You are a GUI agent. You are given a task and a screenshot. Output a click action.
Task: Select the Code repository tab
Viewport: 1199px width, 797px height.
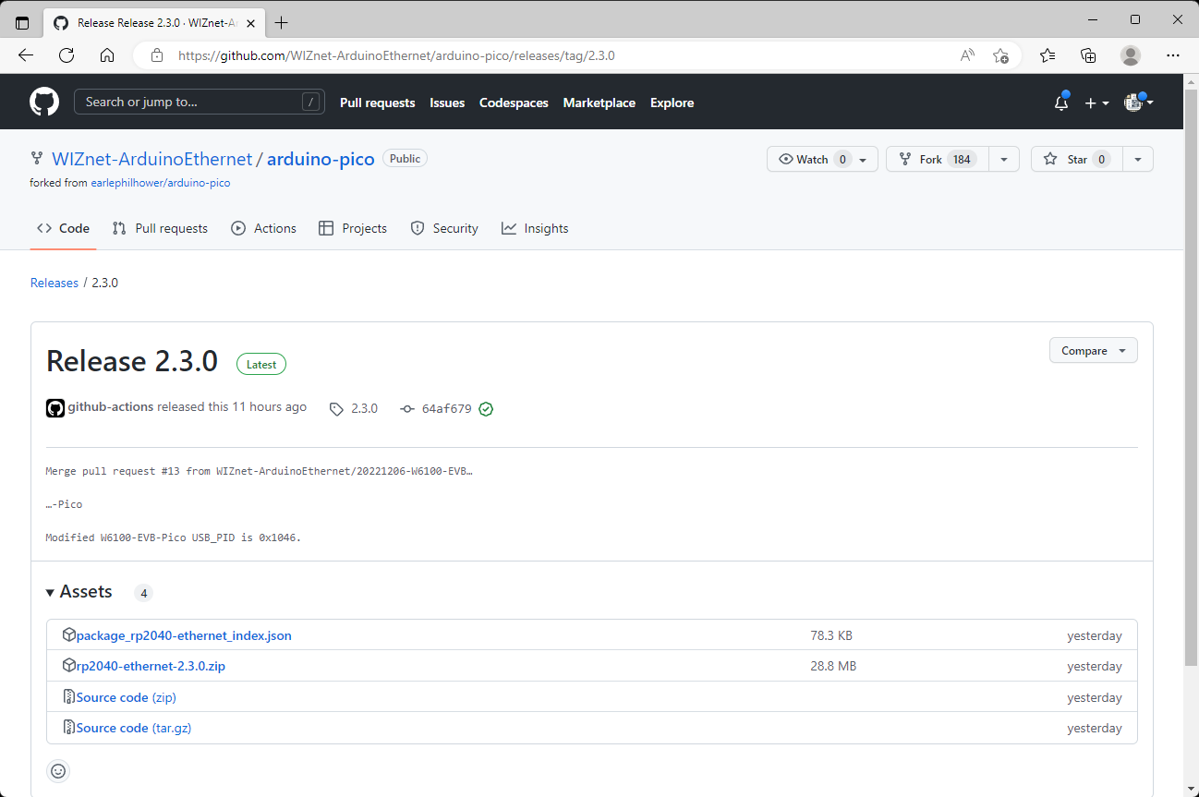[63, 228]
